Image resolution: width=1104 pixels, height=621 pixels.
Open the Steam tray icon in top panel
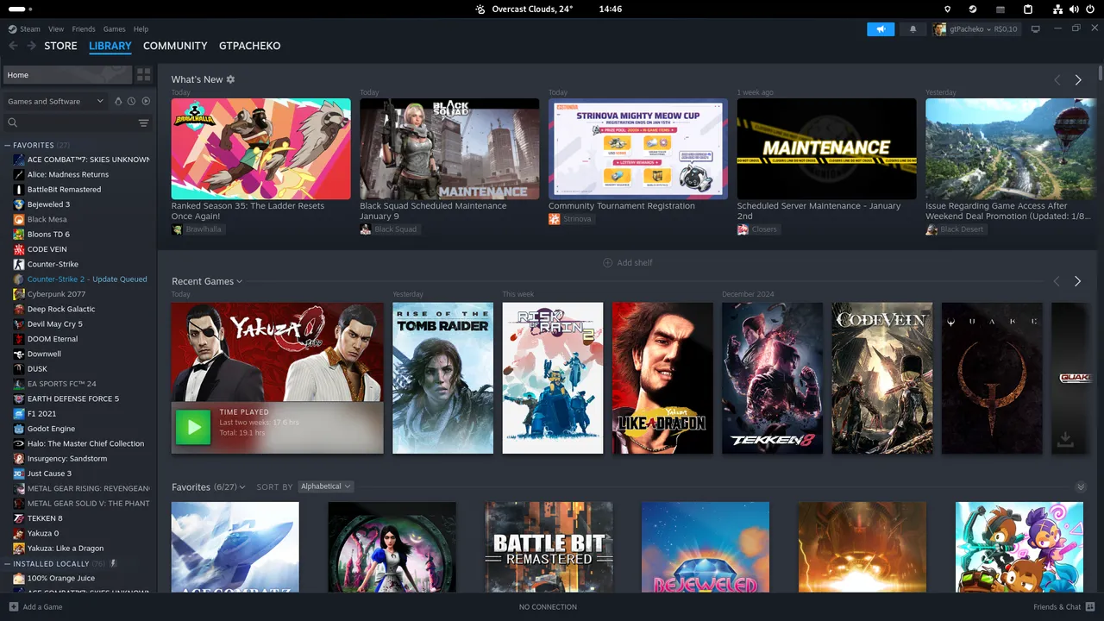973,9
